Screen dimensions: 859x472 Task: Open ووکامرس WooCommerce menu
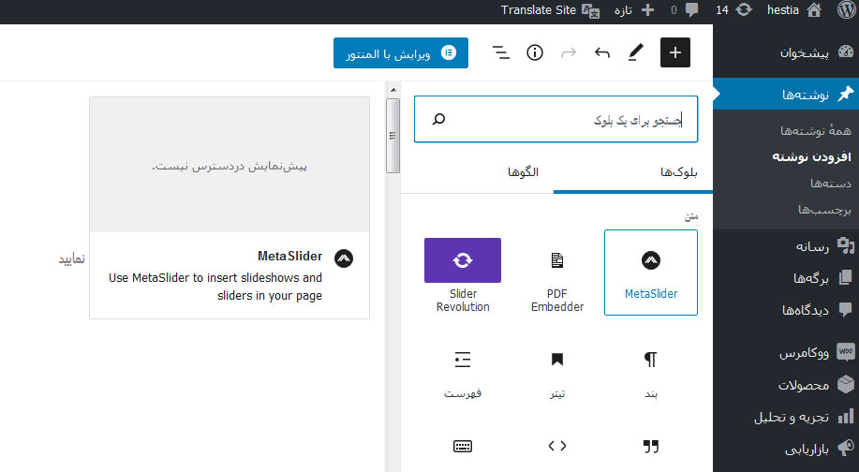click(786, 352)
